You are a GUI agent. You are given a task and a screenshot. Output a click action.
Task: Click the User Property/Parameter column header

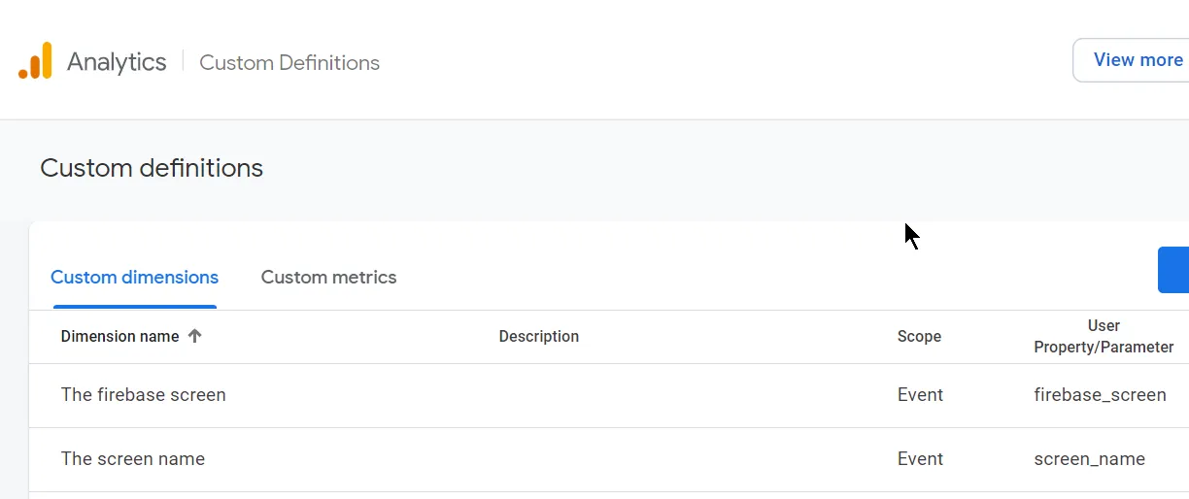coord(1104,337)
